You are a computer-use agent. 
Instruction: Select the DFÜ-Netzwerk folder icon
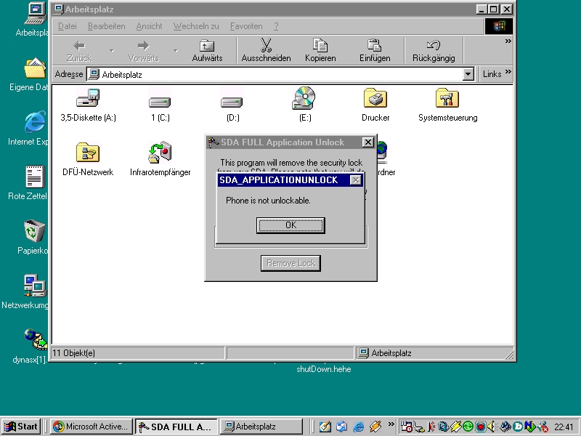pyautogui.click(x=88, y=153)
